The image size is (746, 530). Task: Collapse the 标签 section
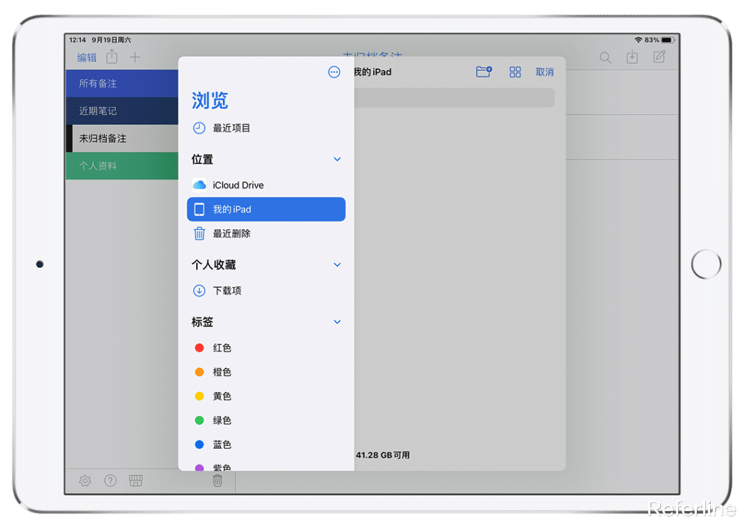(337, 322)
